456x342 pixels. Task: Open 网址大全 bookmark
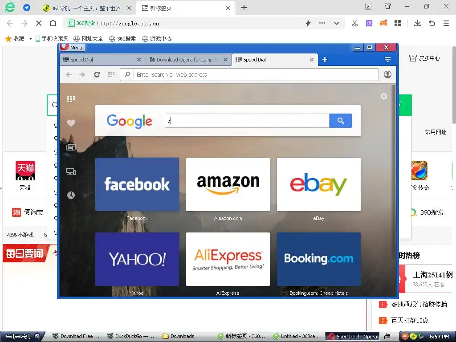(x=89, y=38)
